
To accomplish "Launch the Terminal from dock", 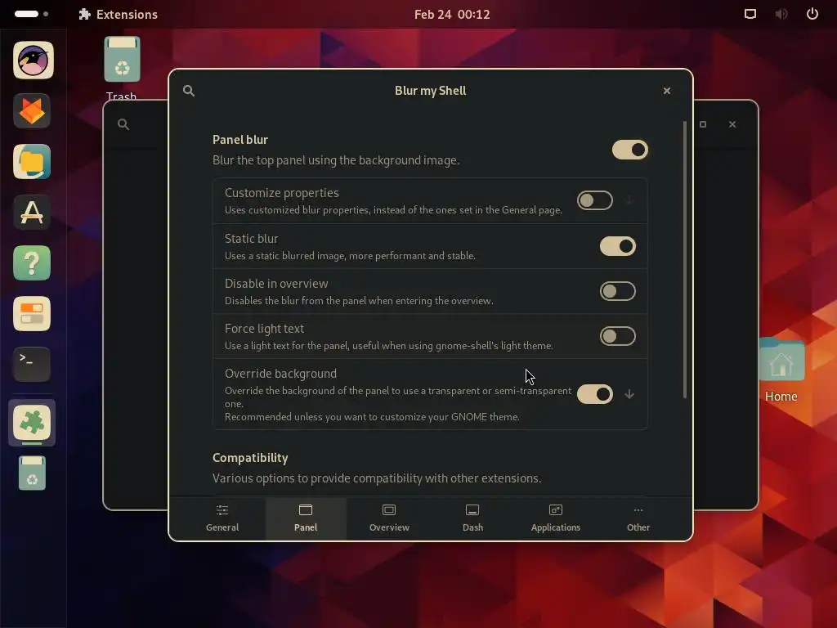I will [32, 365].
